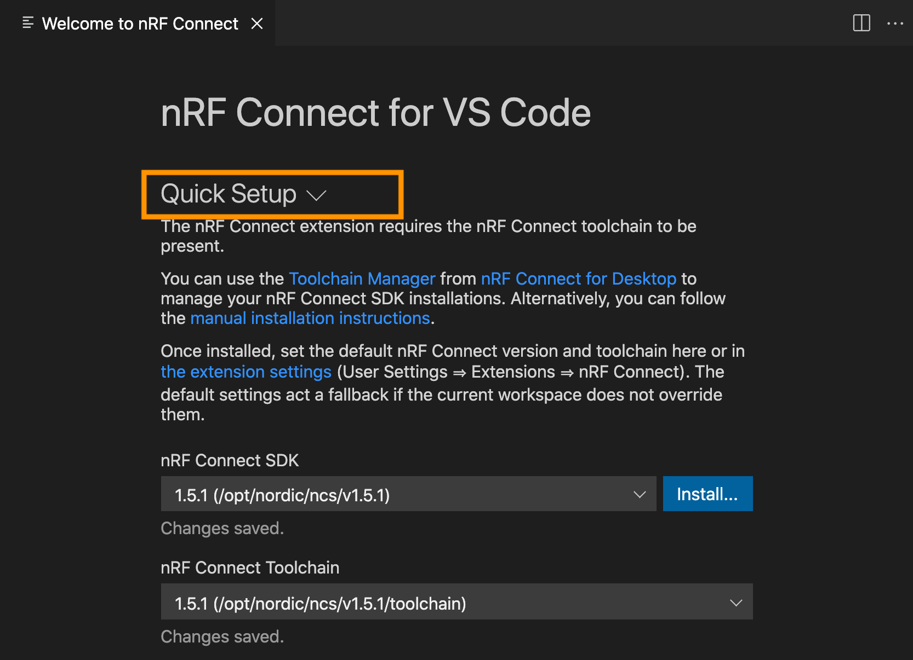Collapse the Quick Setup section chevron
913x660 pixels.
[x=316, y=195]
